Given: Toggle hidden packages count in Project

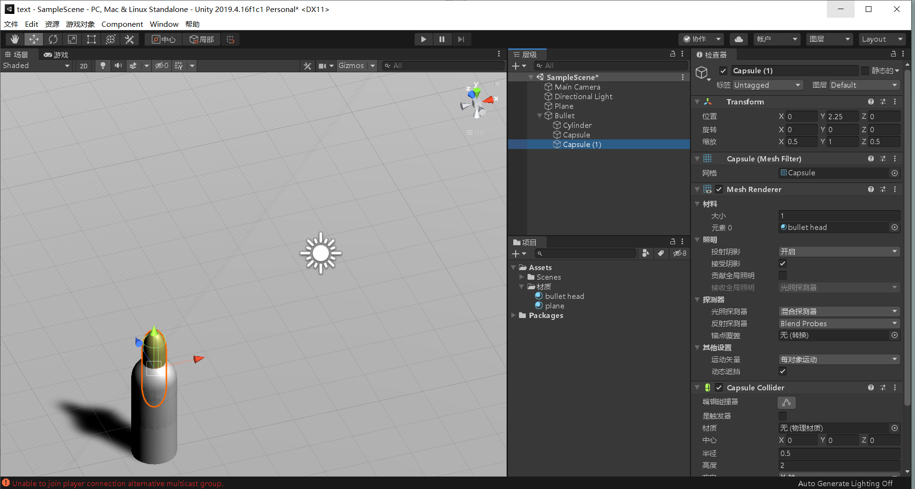Looking at the screenshot, I should (680, 253).
